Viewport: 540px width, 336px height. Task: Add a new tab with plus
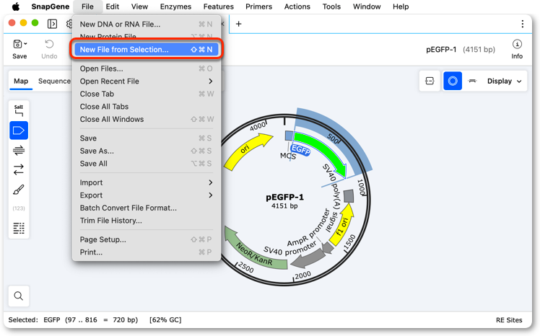click(x=238, y=24)
